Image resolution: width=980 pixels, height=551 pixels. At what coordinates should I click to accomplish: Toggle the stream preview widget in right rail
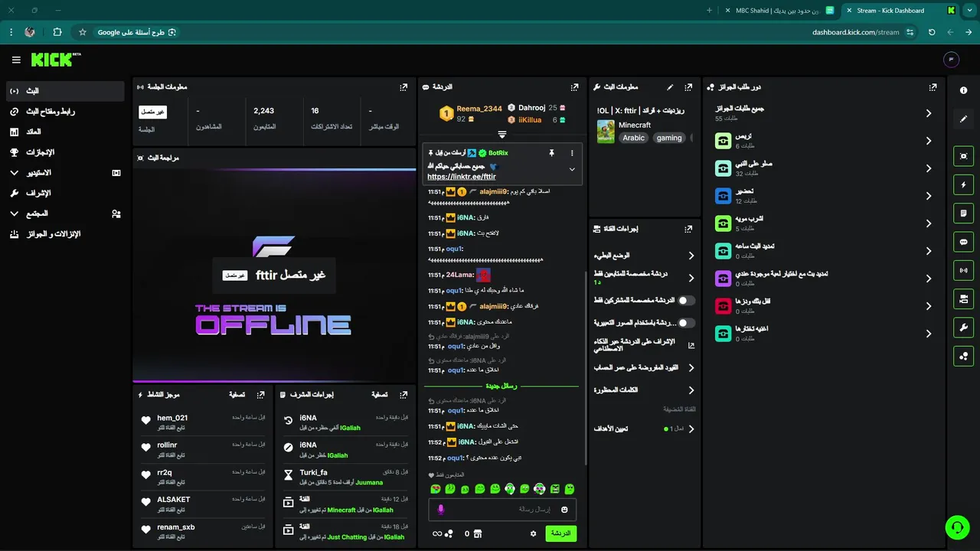pyautogui.click(x=964, y=156)
